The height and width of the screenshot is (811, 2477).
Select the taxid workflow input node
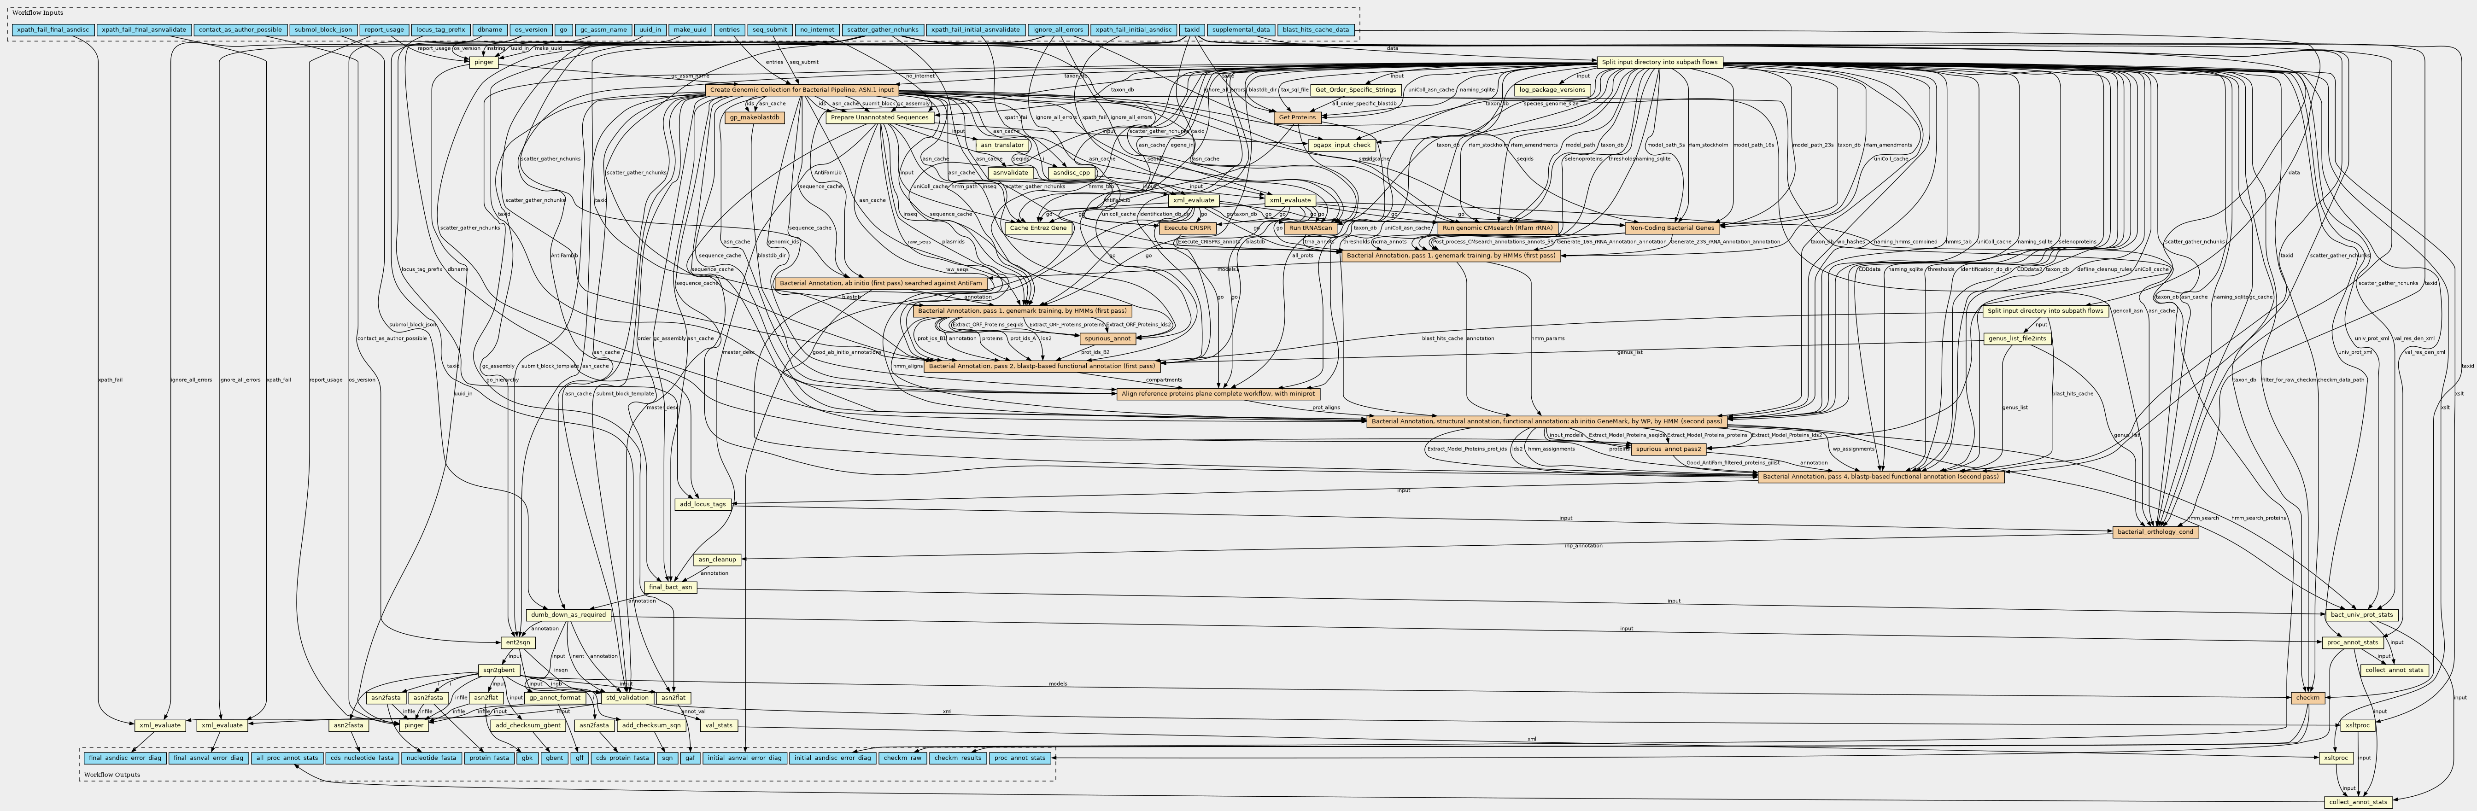[x=1192, y=30]
